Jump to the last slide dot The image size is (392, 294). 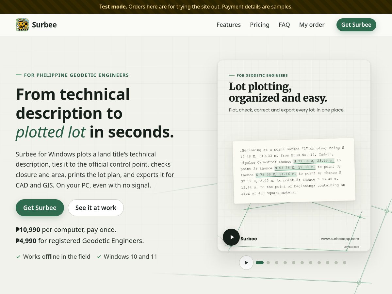click(x=345, y=263)
